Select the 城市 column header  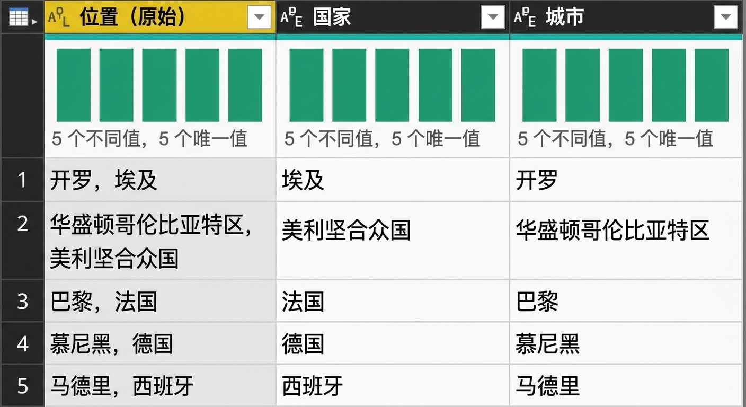[x=626, y=17]
